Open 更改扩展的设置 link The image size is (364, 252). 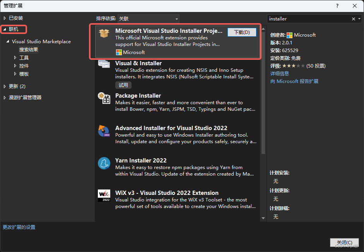[x=19, y=227]
